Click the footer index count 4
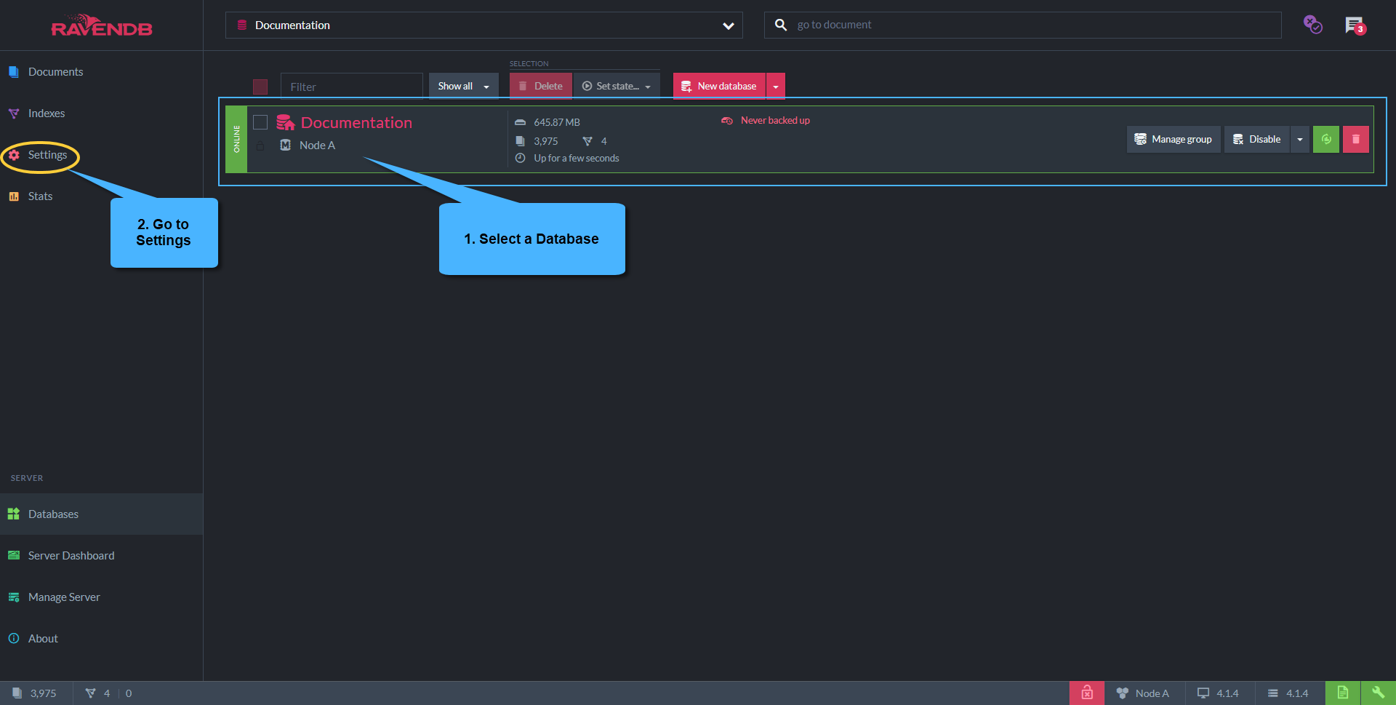 tap(107, 693)
